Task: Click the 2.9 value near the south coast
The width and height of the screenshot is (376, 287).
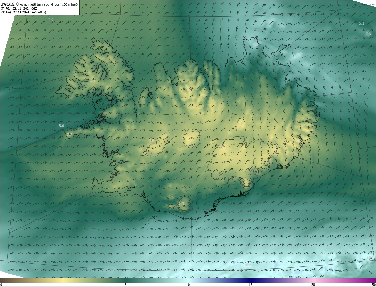Action: pyautogui.click(x=181, y=204)
